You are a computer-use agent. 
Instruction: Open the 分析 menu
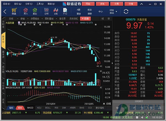click(29, 4)
